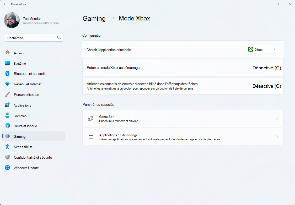Click the Applications icon in sidebar

(7, 105)
